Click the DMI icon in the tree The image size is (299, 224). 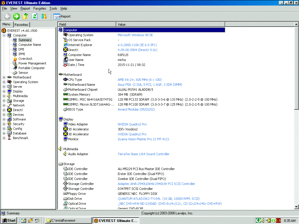coord(15,49)
